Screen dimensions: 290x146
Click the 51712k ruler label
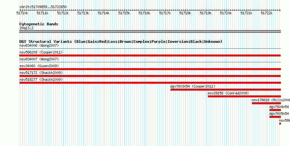point(63,13)
